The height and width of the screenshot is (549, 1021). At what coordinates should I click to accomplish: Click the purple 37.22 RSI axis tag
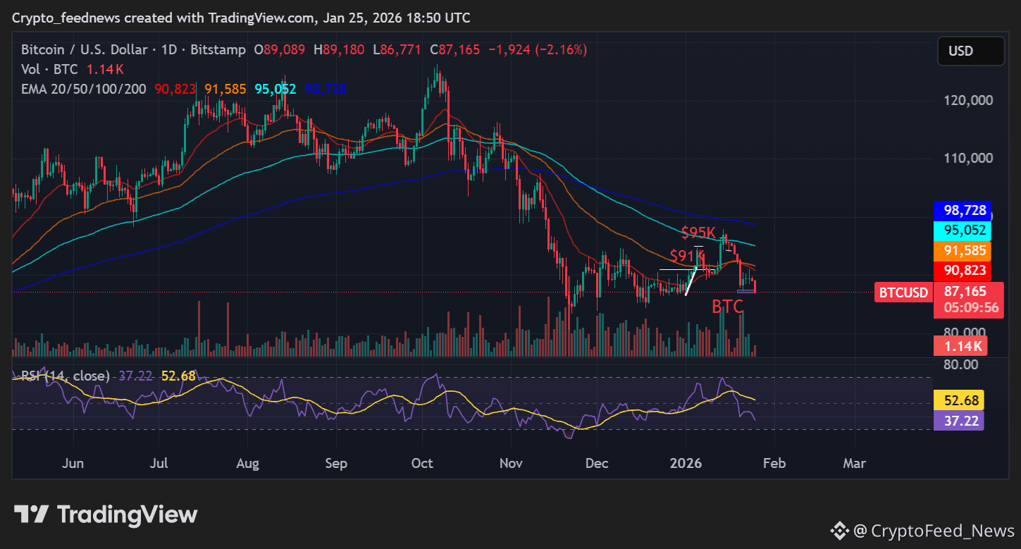click(958, 421)
